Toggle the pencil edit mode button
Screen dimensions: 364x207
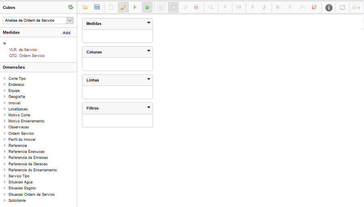click(123, 7)
